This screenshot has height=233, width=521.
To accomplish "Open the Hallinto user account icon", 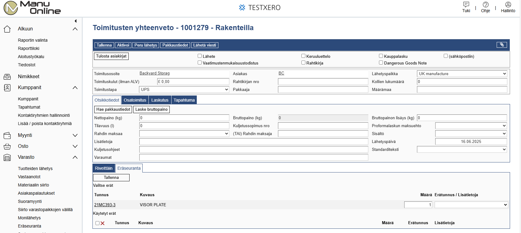I will click(x=508, y=4).
